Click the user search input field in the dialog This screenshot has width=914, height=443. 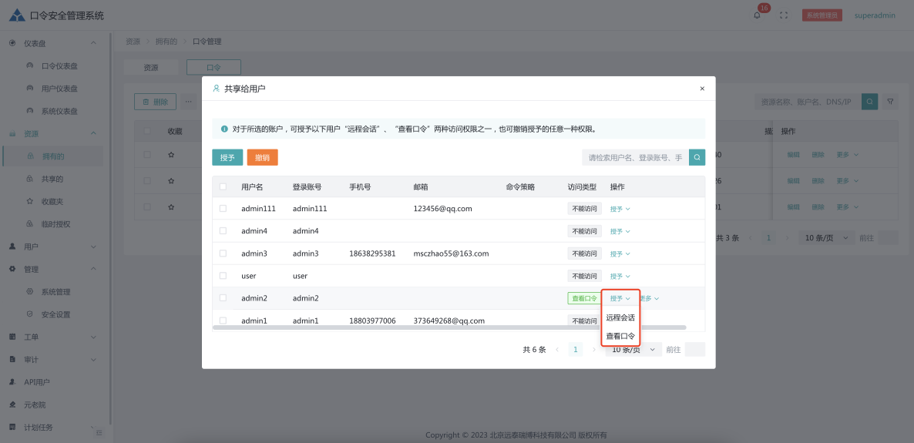(634, 157)
